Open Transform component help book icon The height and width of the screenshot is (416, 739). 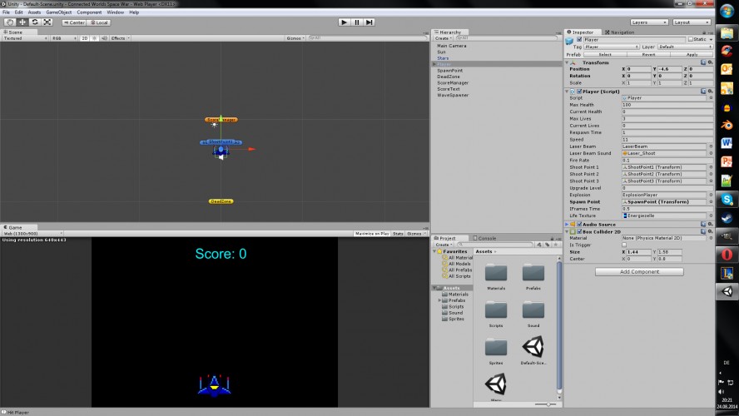(703, 62)
